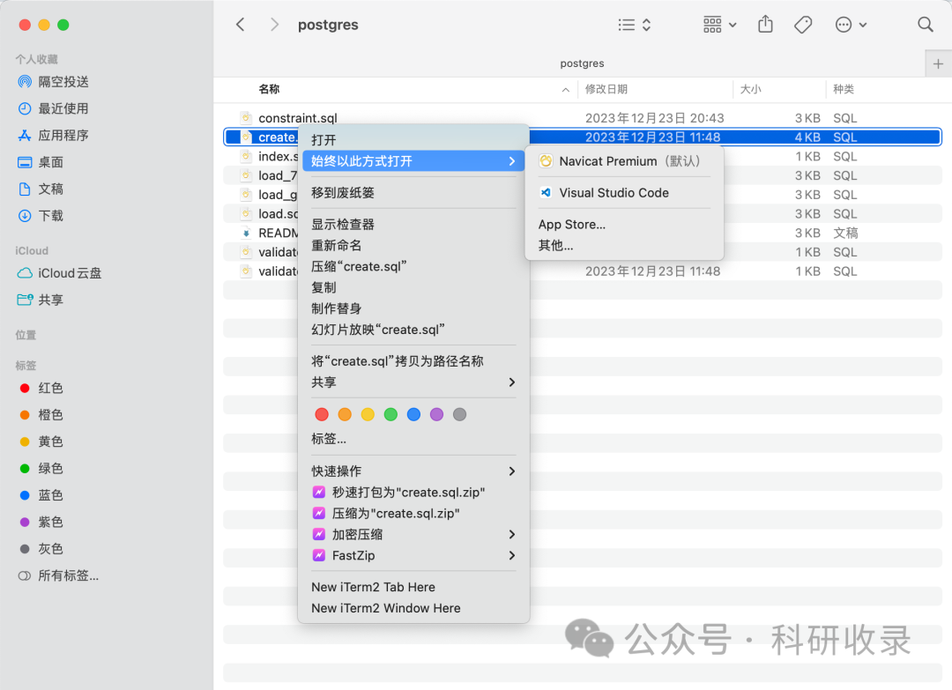Click the Tags icon in toolbar

[803, 25]
